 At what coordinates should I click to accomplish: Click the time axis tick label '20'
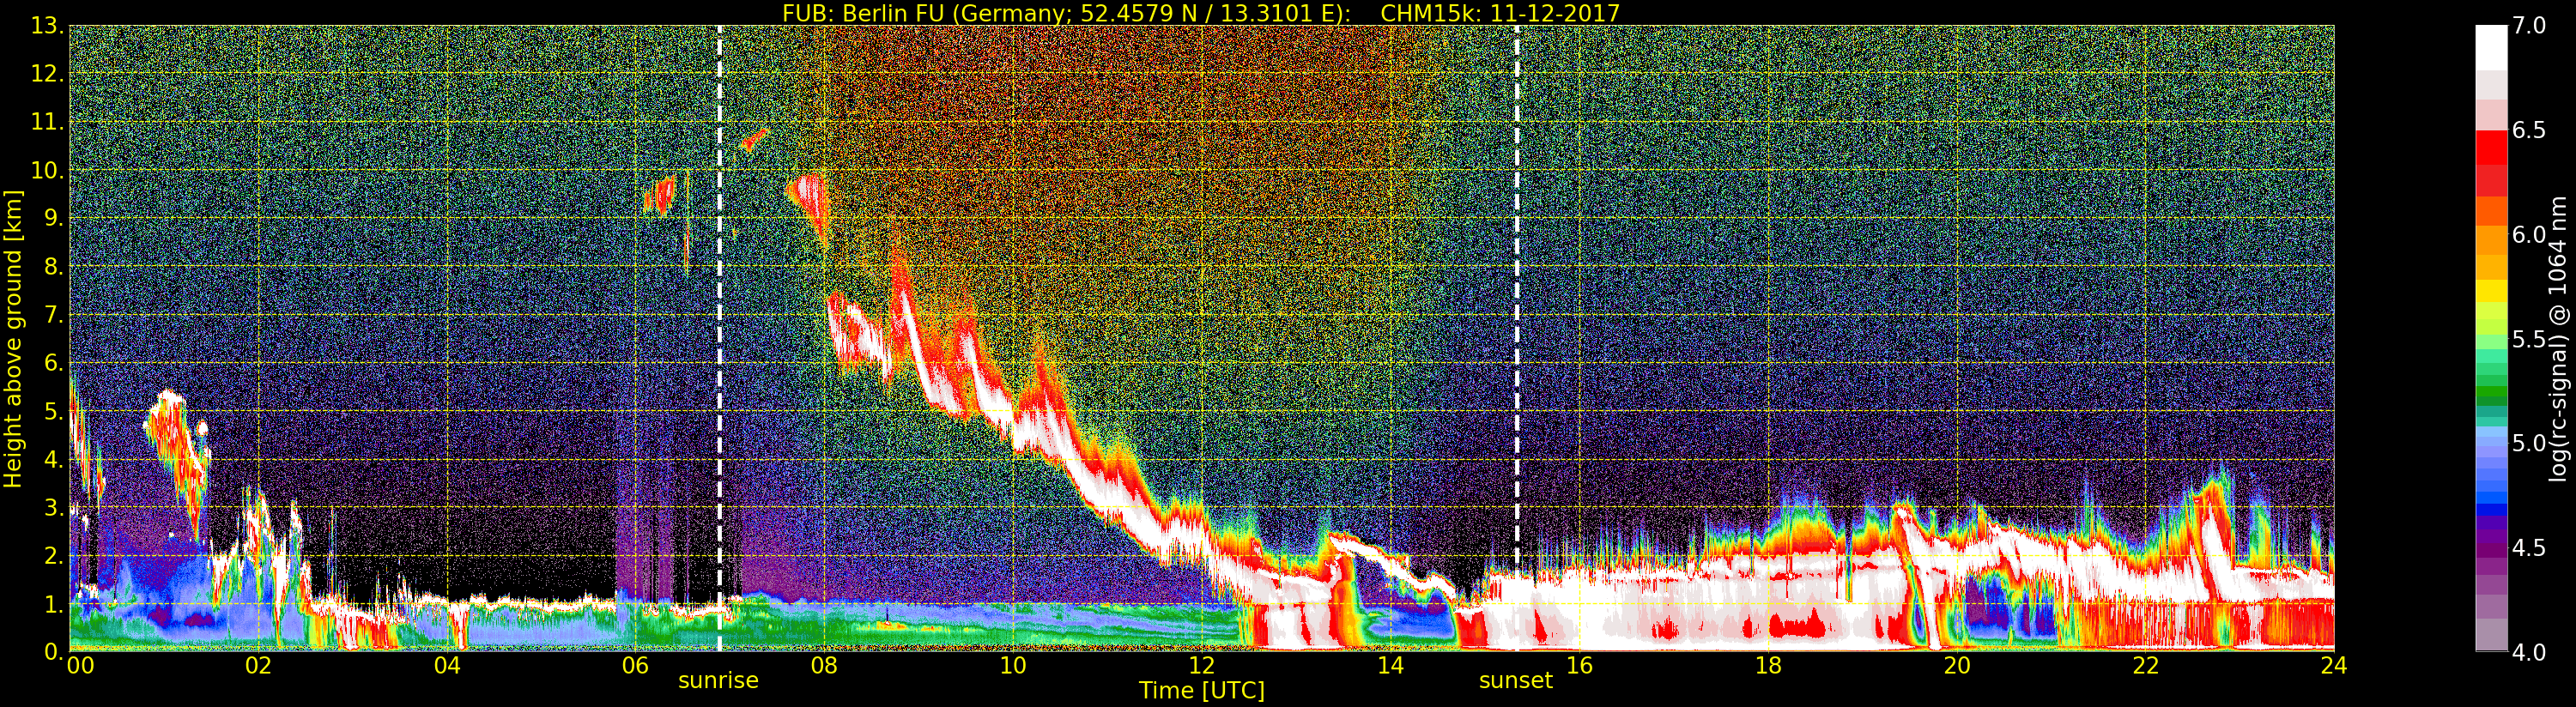pos(1957,665)
